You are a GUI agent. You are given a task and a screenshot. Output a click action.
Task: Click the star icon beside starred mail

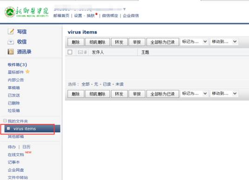tap(27, 72)
